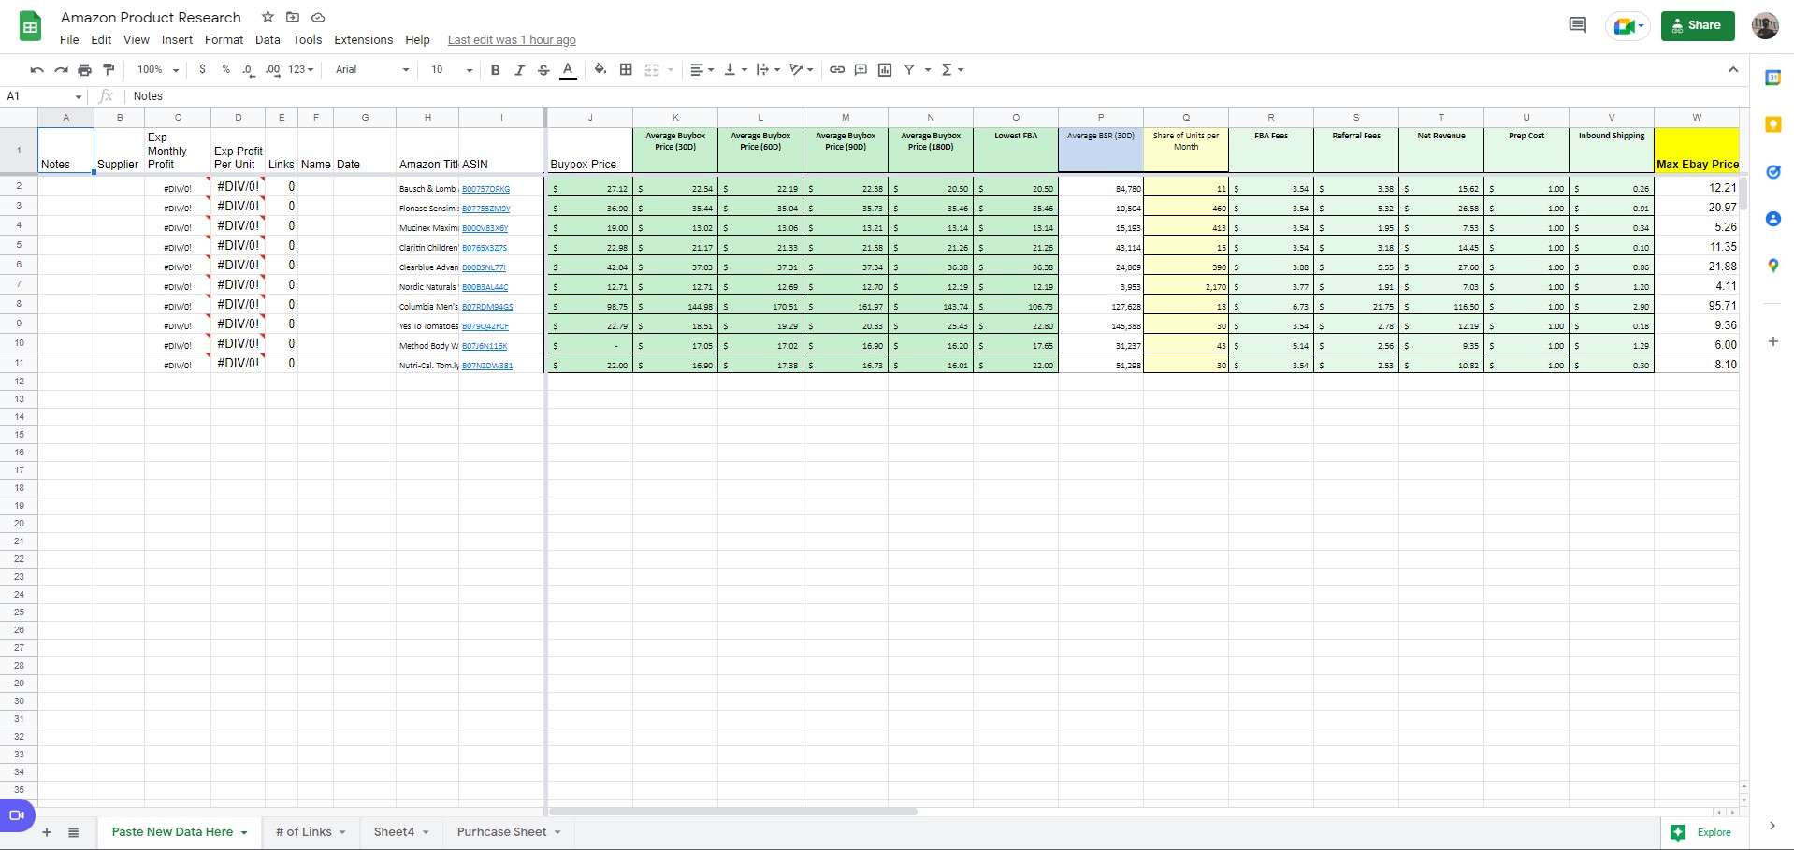Open the Arial font dropdown
This screenshot has height=850, width=1794.
pos(372,69)
